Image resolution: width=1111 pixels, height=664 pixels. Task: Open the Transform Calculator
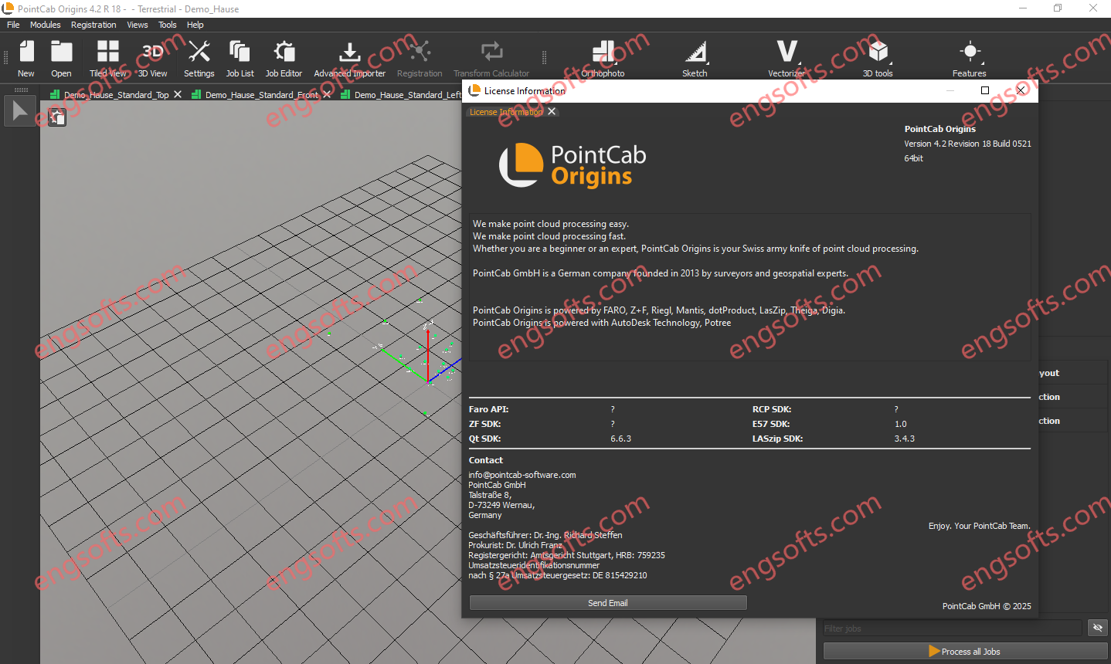click(x=491, y=58)
